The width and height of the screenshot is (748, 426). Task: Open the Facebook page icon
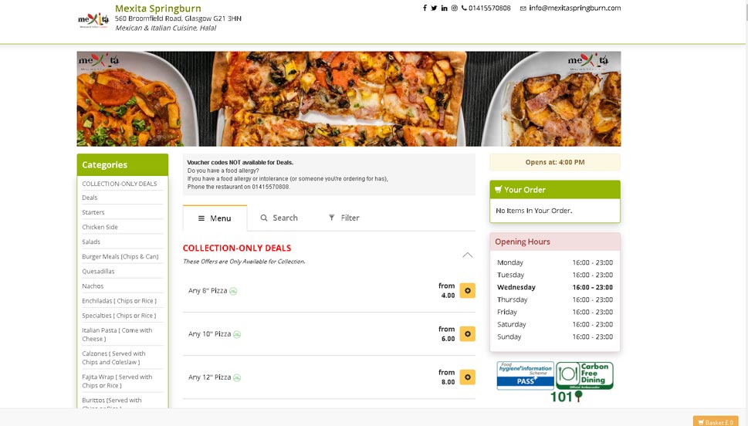[x=425, y=8]
